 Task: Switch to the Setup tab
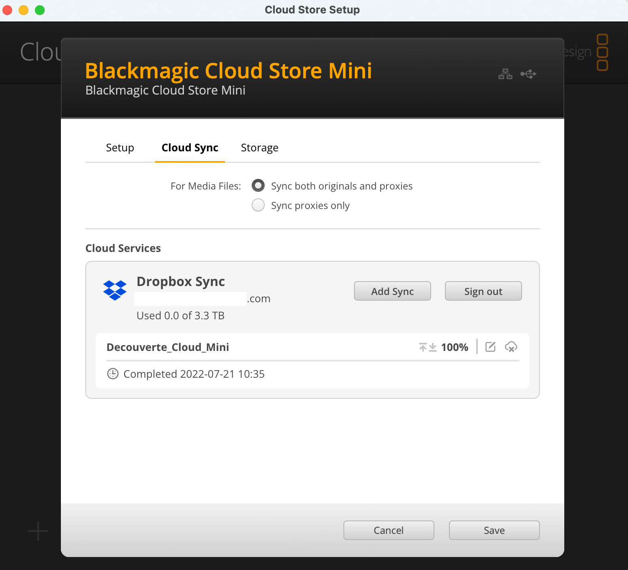(x=120, y=148)
